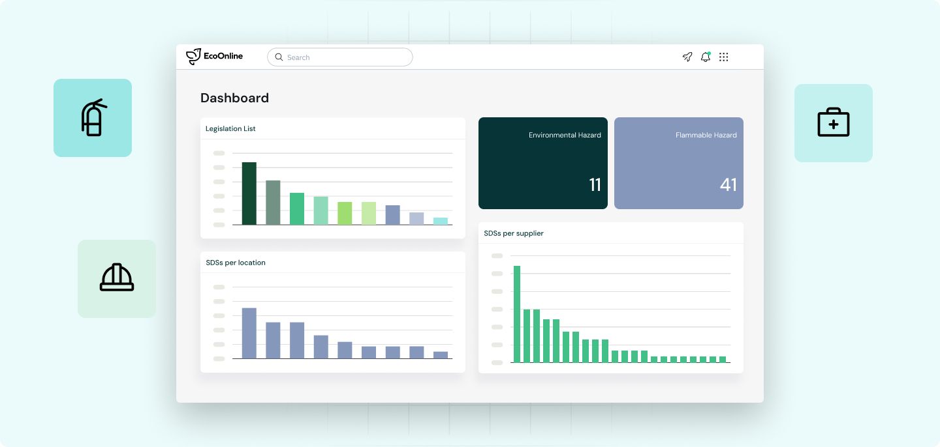The height and width of the screenshot is (447, 940).
Task: Click the EcoOnline bird logo
Action: (x=193, y=56)
